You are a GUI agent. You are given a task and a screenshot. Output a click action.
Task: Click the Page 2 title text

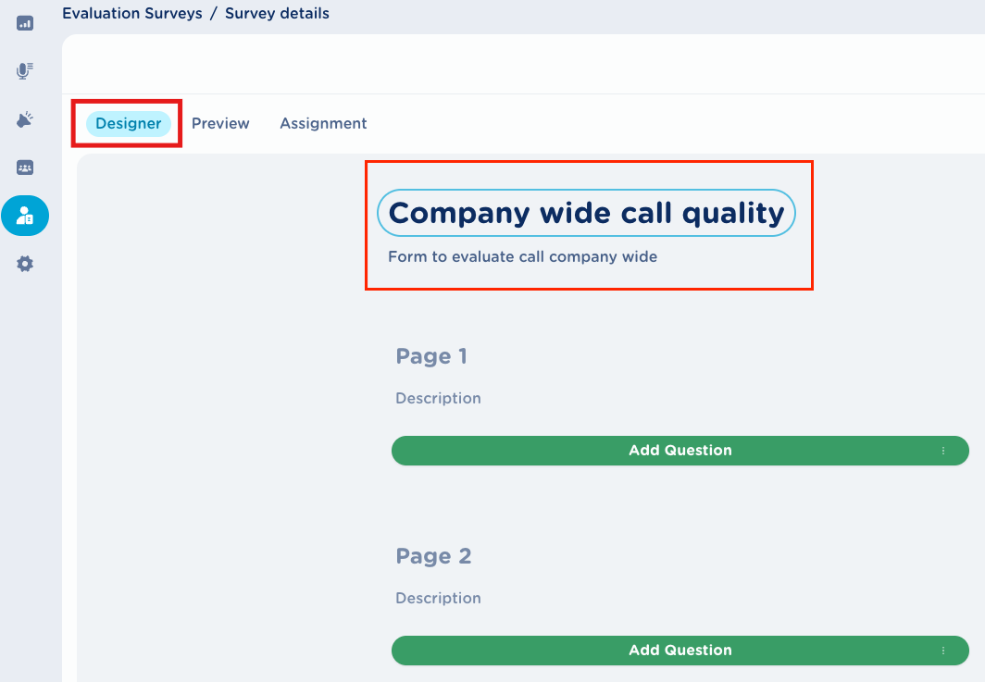tap(433, 556)
